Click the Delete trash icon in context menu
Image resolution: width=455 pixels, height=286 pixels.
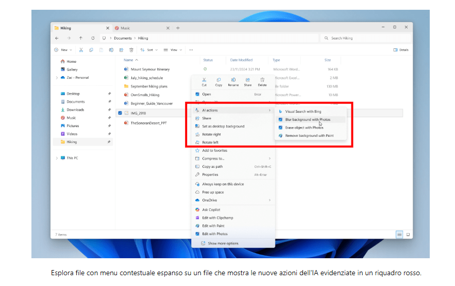(262, 80)
